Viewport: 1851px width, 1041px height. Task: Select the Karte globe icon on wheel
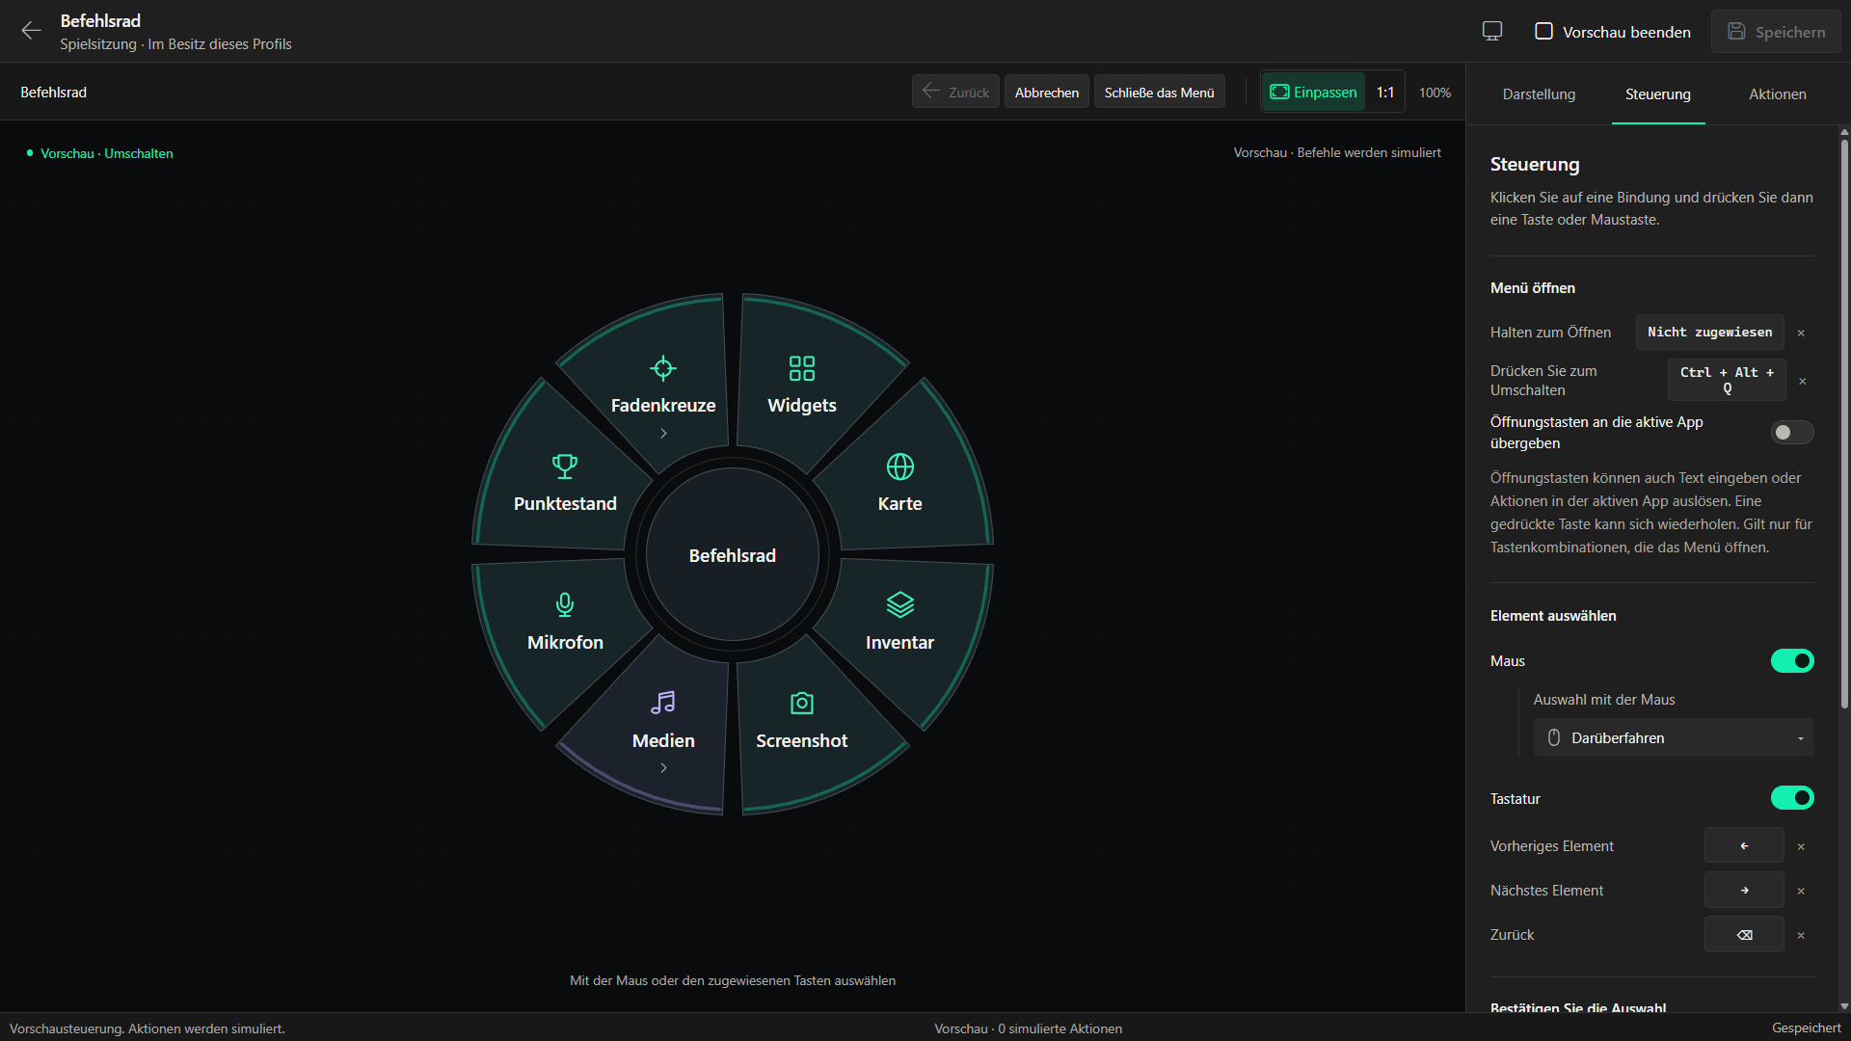(900, 467)
